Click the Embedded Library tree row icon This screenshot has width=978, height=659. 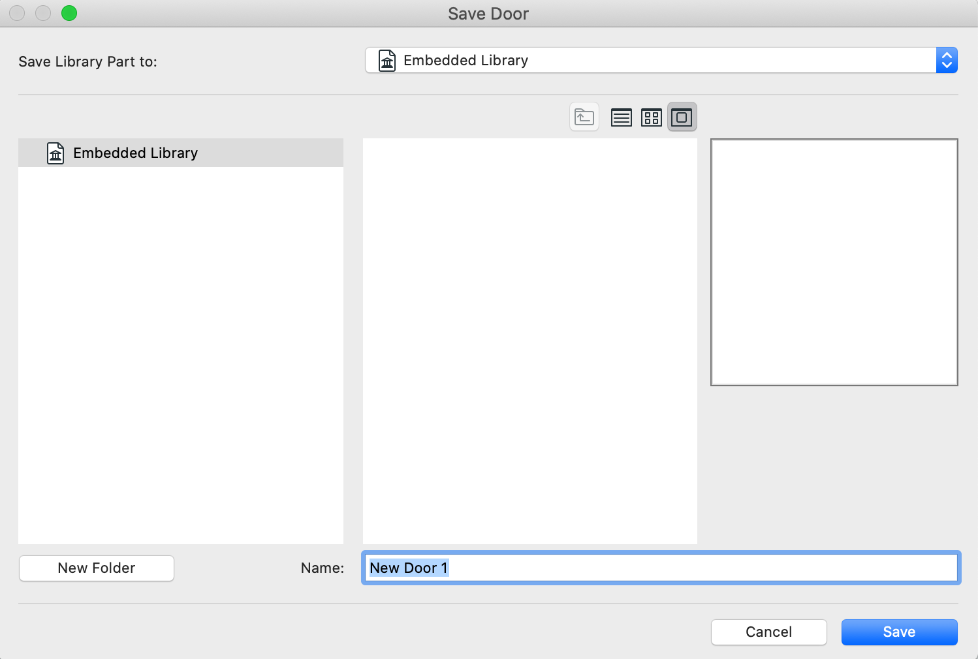coord(55,153)
